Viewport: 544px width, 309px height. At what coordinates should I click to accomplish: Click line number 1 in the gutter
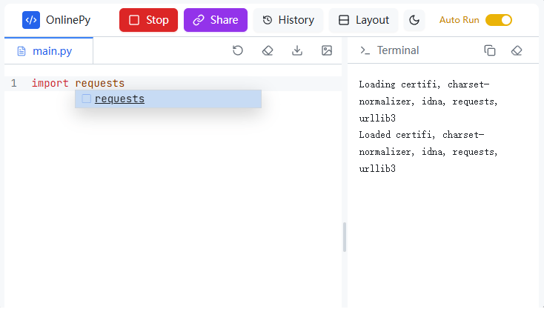pos(14,83)
